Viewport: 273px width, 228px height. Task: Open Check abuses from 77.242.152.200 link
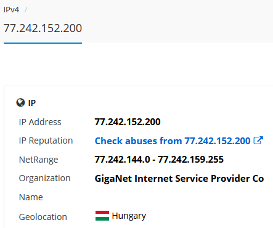tap(173, 141)
